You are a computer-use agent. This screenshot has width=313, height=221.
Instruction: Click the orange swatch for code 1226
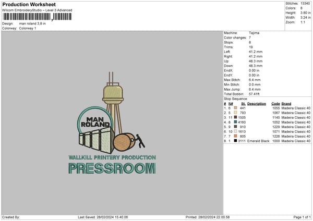pos(236,136)
